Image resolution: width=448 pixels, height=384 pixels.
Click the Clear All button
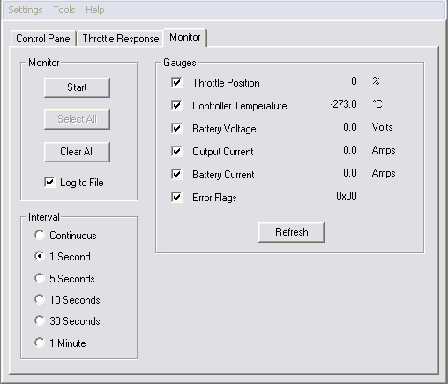(77, 152)
